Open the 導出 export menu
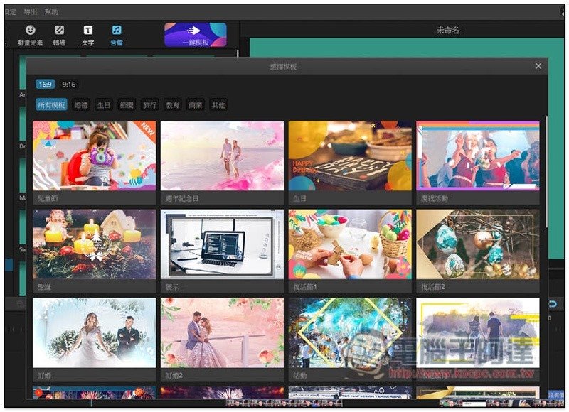The image size is (569, 412). pos(31,12)
